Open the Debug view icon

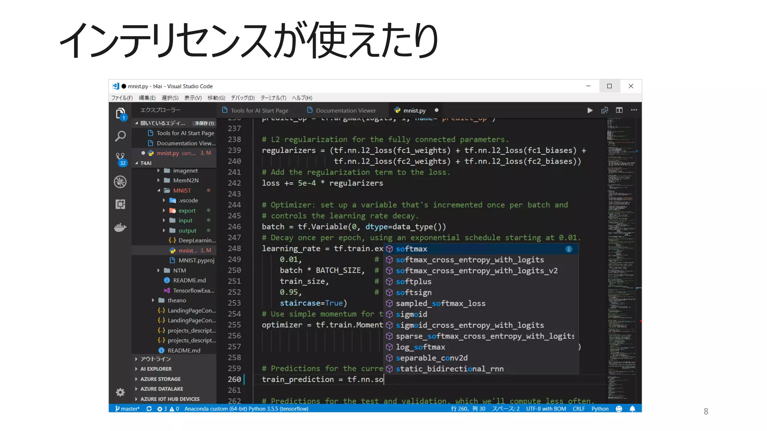coord(120,182)
